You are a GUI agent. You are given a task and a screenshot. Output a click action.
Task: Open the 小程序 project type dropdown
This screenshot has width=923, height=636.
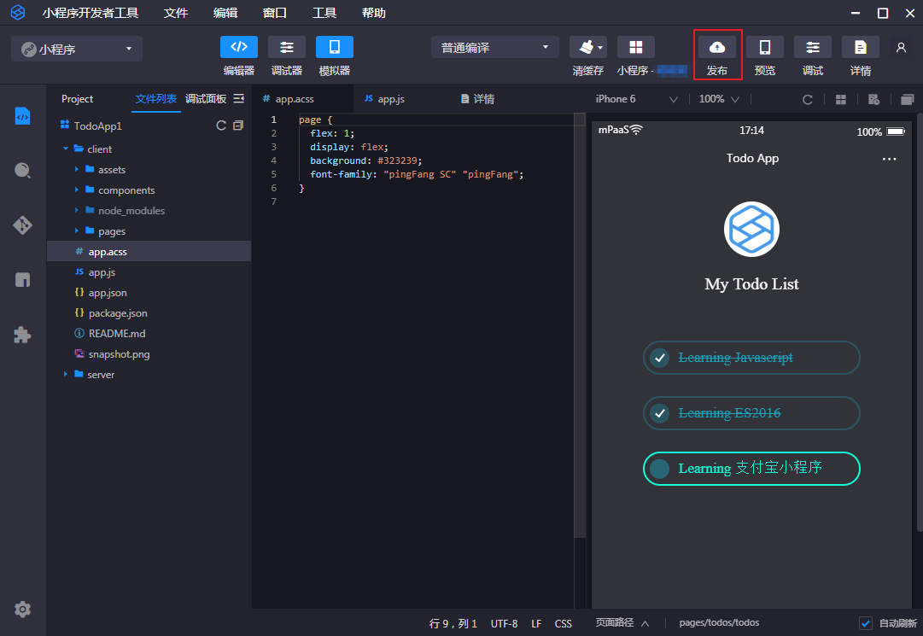pos(77,49)
